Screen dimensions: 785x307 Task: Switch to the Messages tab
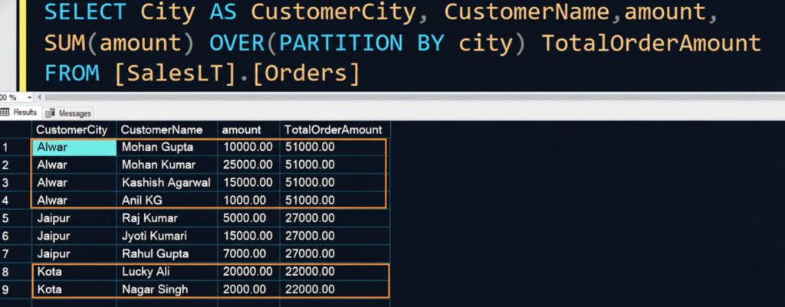[74, 113]
